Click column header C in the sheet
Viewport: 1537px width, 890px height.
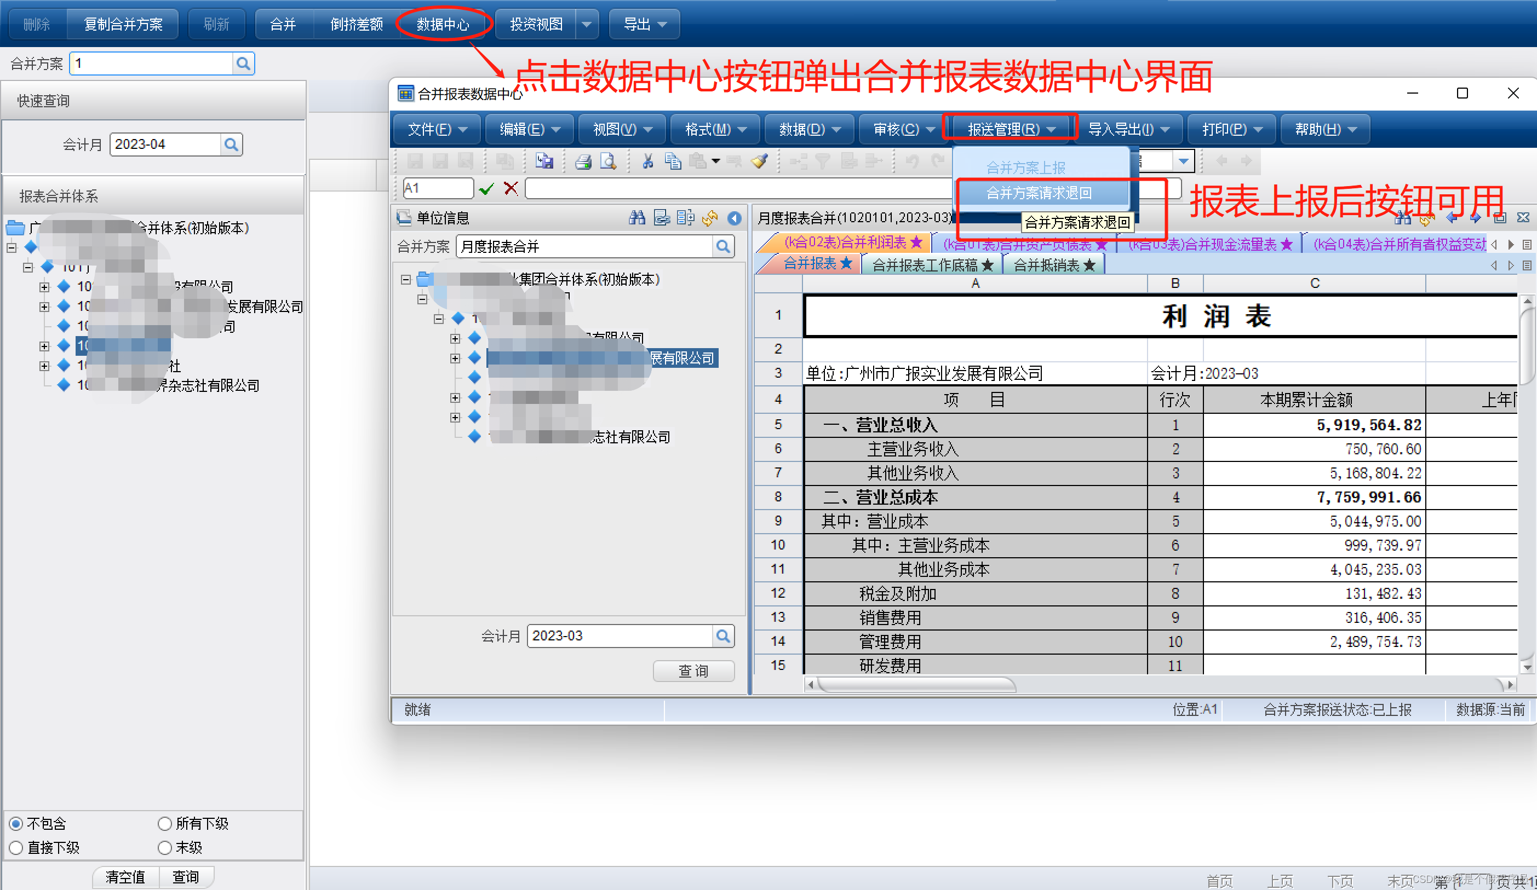point(1315,284)
